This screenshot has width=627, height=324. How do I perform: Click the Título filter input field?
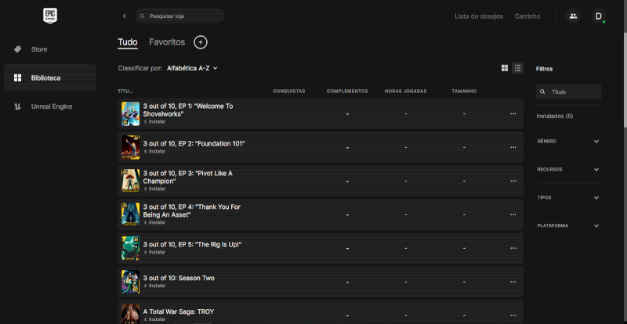click(569, 92)
